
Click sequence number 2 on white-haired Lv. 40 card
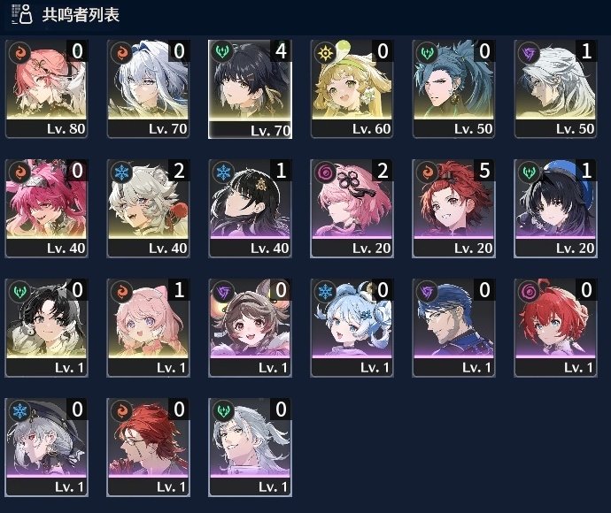[179, 171]
